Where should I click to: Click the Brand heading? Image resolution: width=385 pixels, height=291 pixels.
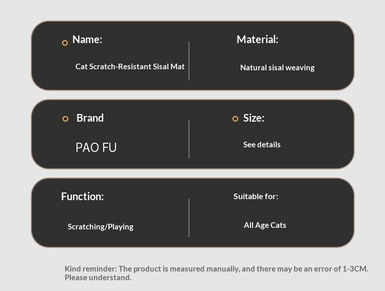coord(90,118)
